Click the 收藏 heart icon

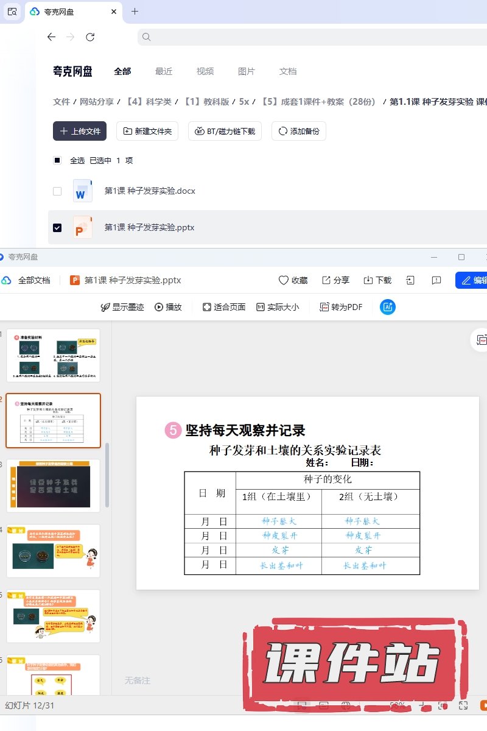click(x=284, y=280)
